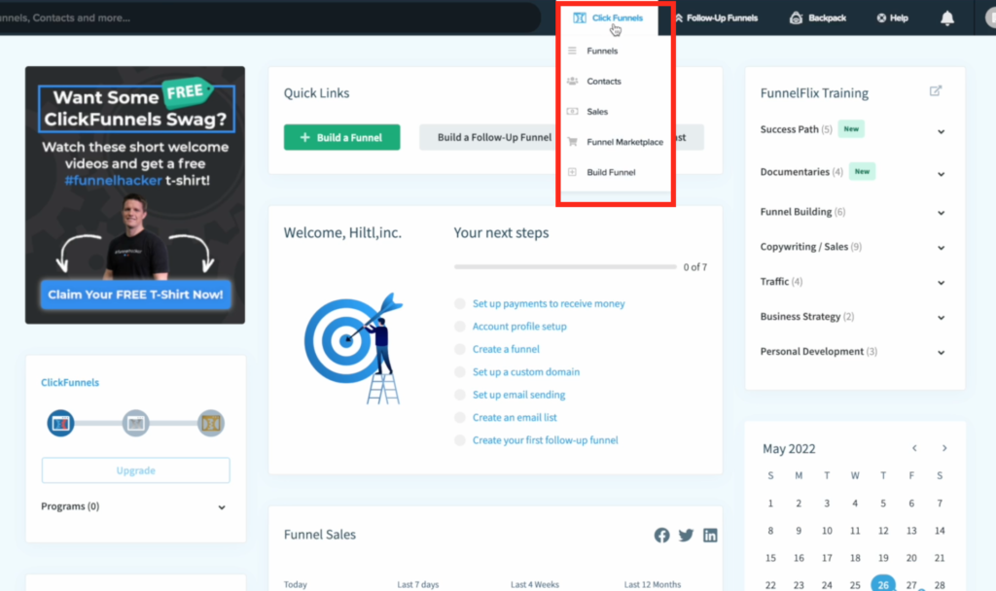Open the Help menu
This screenshot has width=996, height=591.
pos(893,17)
